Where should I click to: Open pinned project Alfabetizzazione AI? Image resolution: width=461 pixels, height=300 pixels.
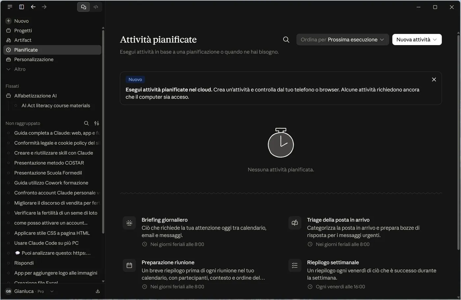click(x=52, y=96)
